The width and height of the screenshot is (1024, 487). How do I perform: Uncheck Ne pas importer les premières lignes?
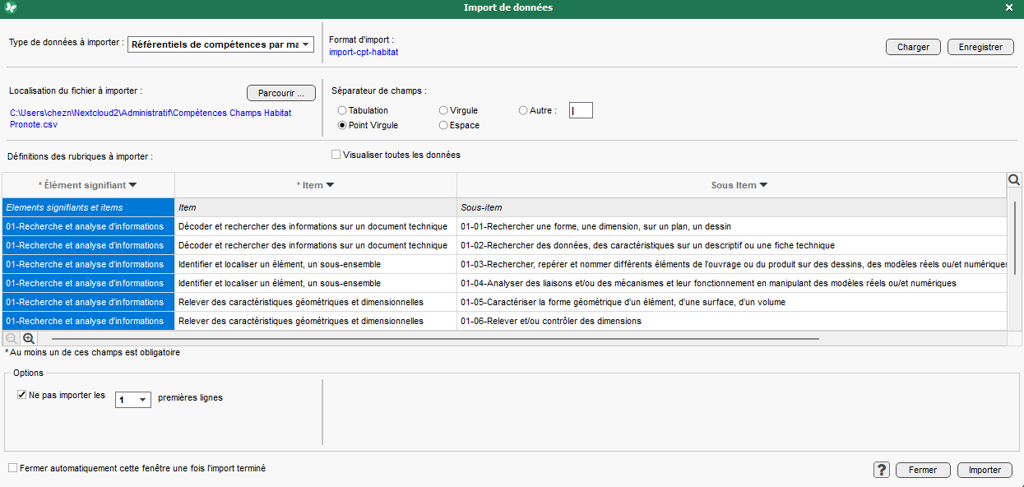[x=22, y=395]
